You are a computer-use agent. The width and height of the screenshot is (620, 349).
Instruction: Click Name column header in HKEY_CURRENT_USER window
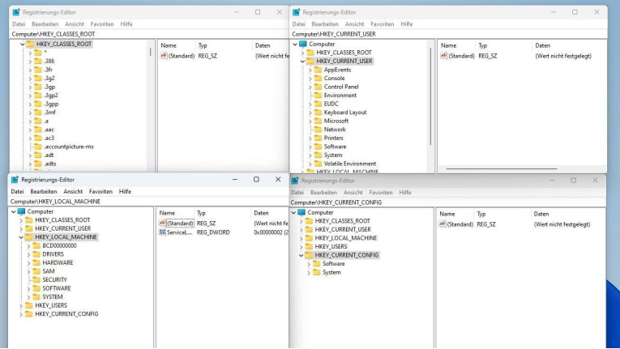click(x=456, y=45)
